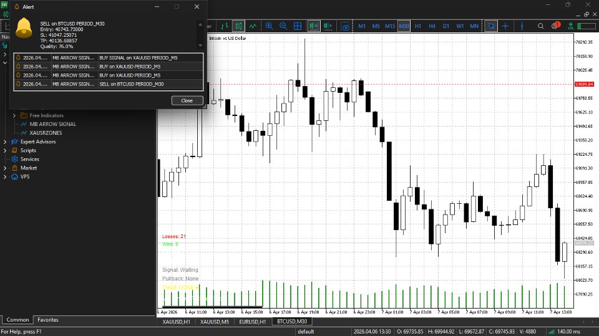The height and width of the screenshot is (336, 599).
Task: Expand the VPS node
Action: (5, 177)
